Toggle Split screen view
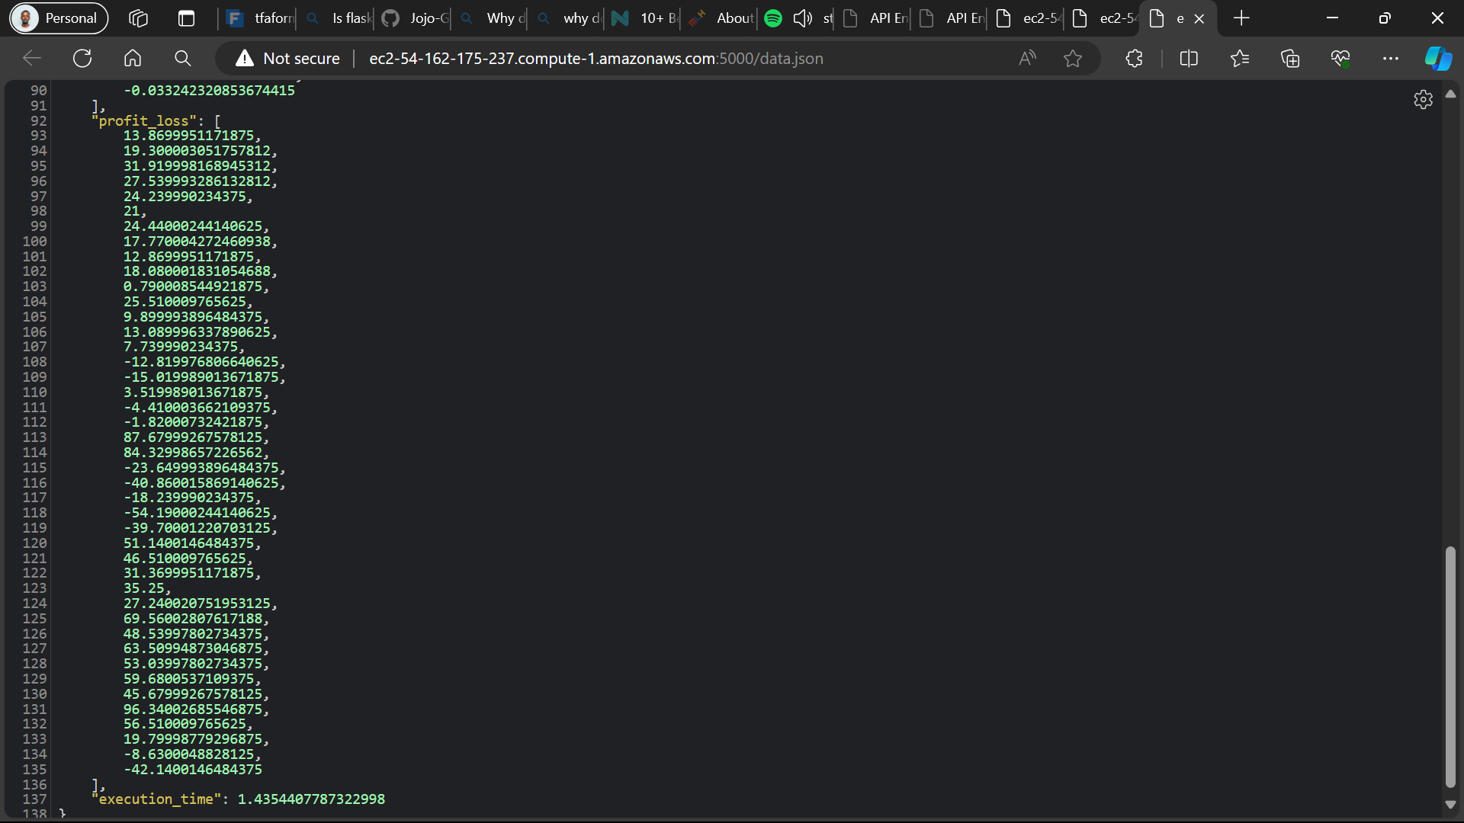1464x823 pixels. point(1189,59)
